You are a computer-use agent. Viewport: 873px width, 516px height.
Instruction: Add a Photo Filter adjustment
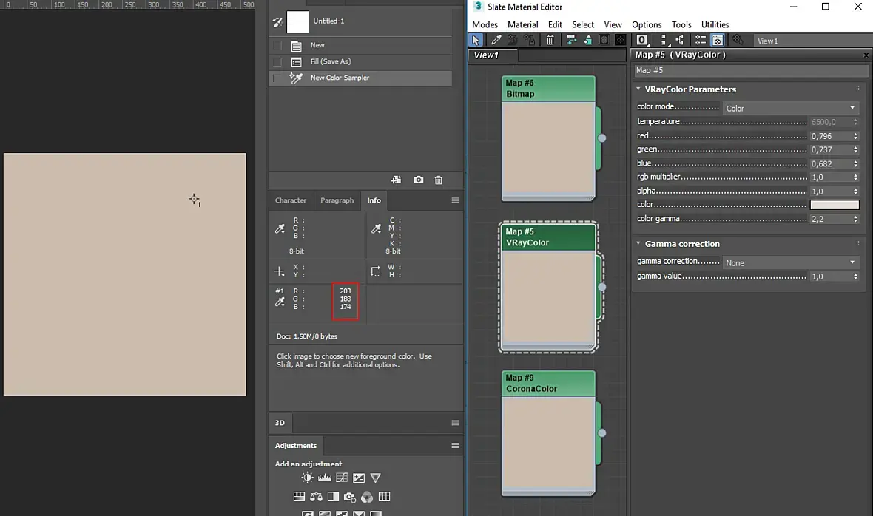(x=350, y=497)
